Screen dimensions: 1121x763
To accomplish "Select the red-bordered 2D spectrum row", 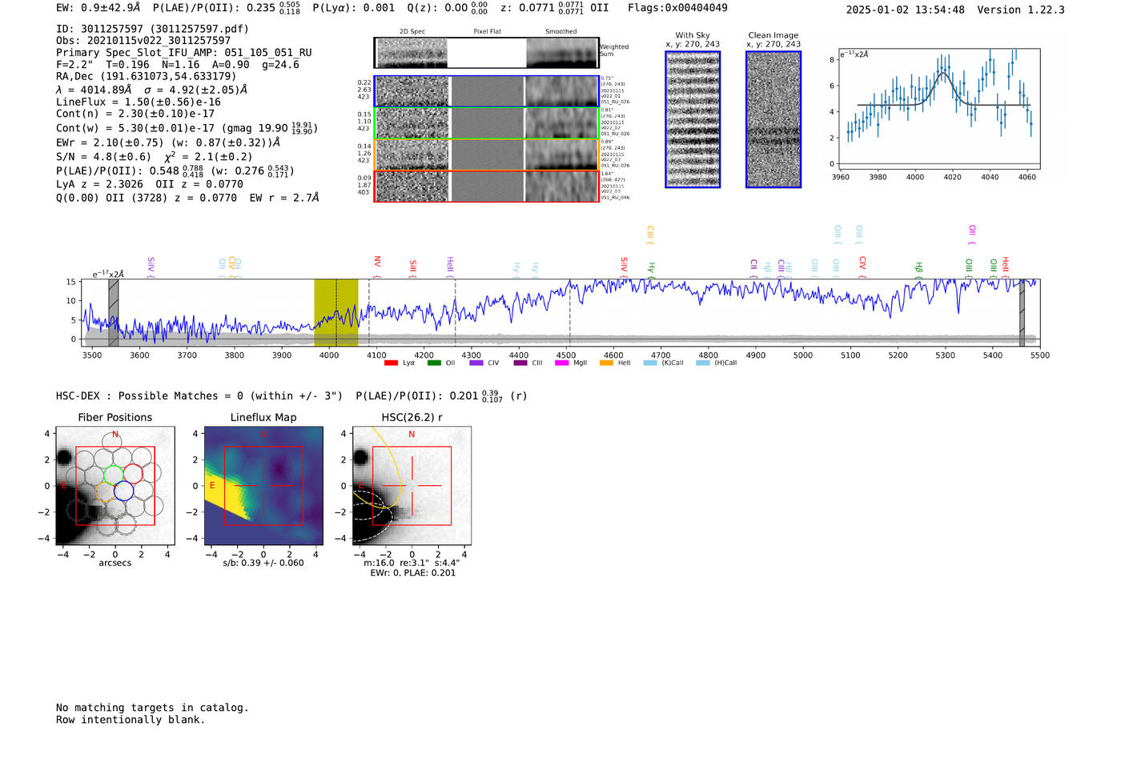I will [487, 186].
